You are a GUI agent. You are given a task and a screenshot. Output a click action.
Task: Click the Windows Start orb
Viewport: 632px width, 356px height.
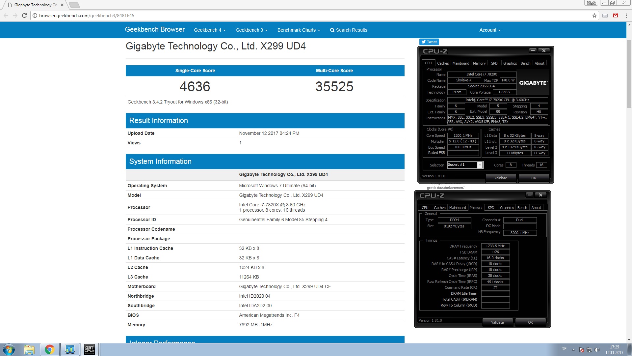9,349
